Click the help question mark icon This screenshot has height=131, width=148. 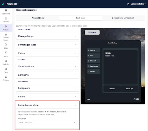tap(128, 4)
